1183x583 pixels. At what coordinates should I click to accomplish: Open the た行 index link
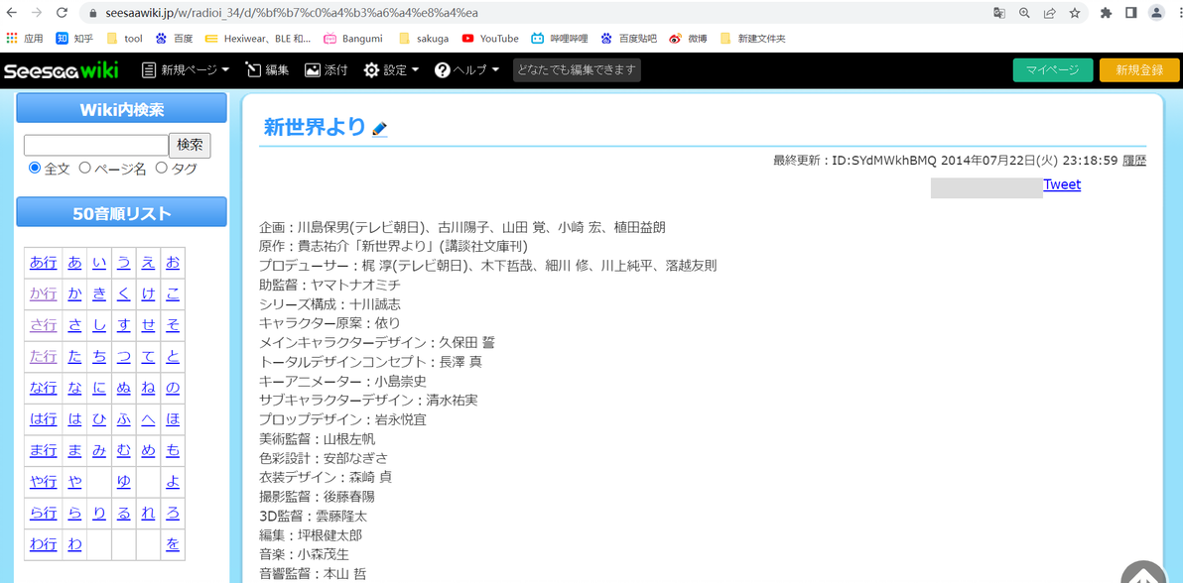[x=43, y=358]
